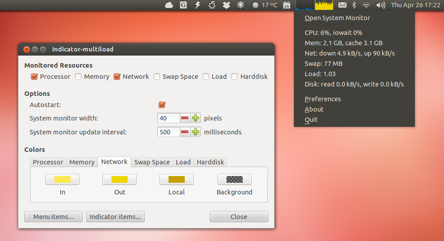The image size is (444, 241).
Task: Pick the In network color swatch
Action: pos(62,180)
